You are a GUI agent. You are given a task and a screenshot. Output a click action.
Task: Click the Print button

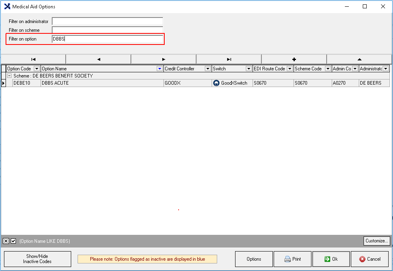tap(292, 259)
